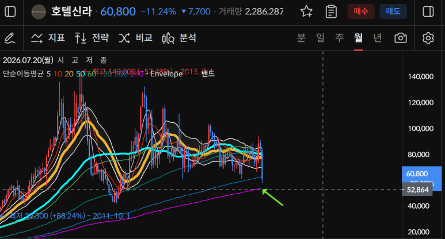Select the pencil drawing tool
The width and height of the screenshot is (445, 239).
[10, 38]
